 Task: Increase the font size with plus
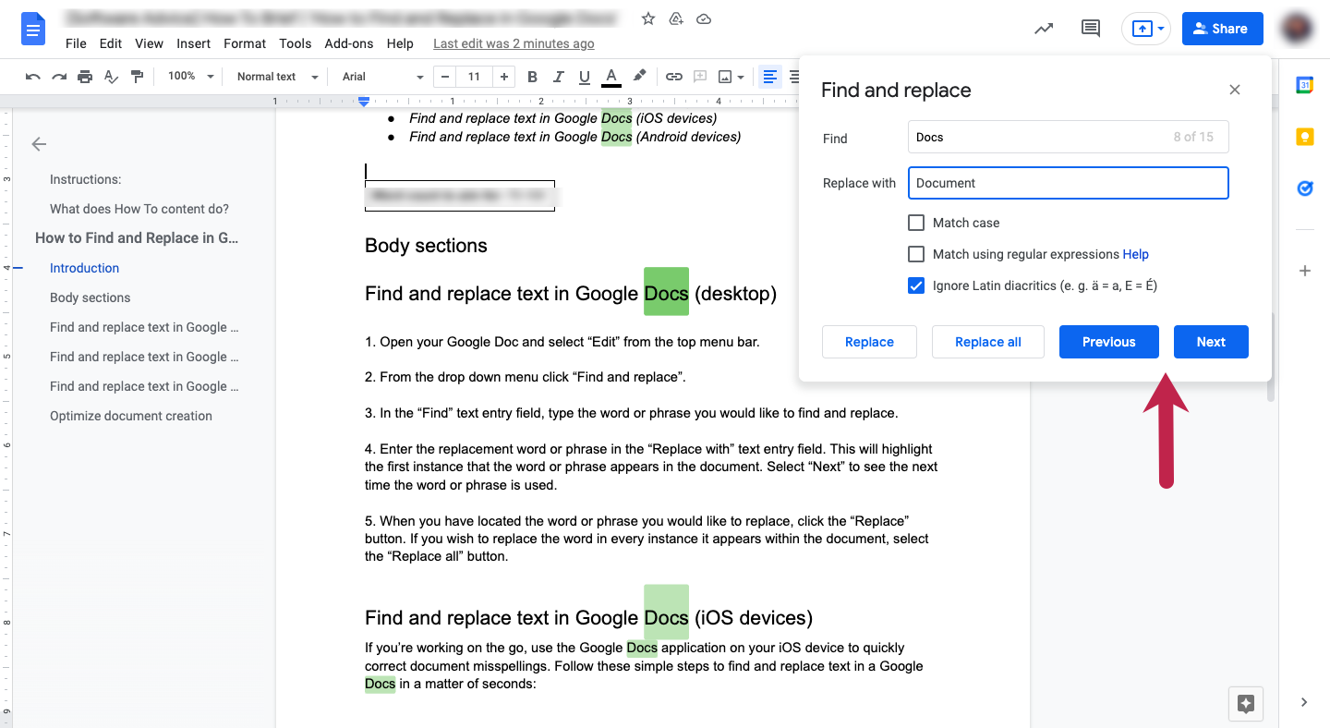pyautogui.click(x=503, y=77)
